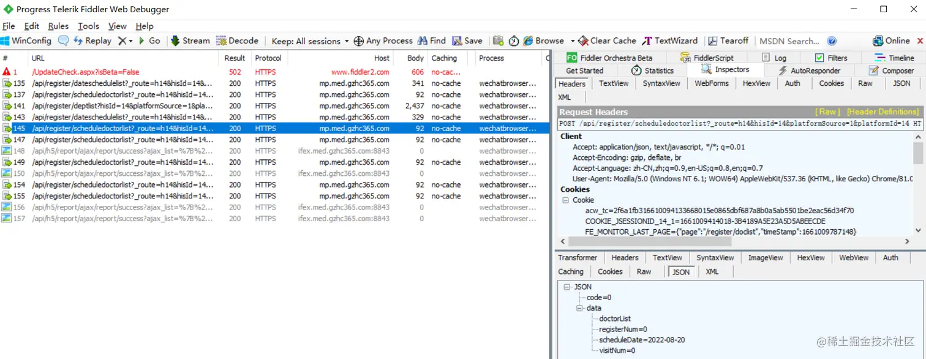
Task: Replay the selected session
Action: [92, 40]
